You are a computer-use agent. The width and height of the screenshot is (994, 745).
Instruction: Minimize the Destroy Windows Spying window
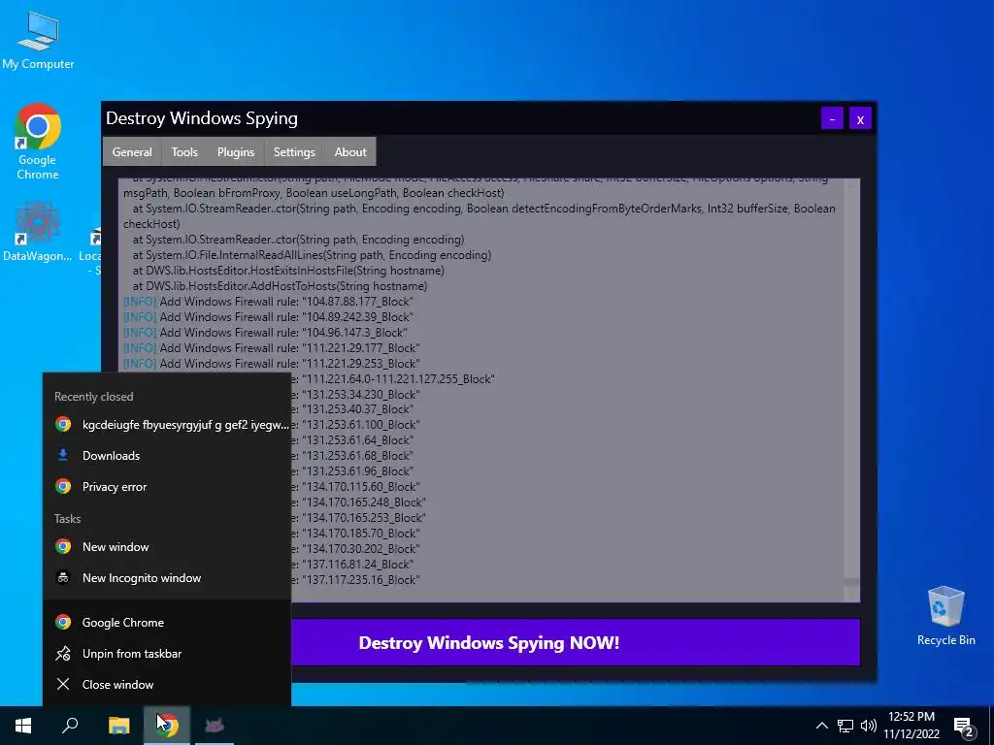pyautogui.click(x=832, y=118)
